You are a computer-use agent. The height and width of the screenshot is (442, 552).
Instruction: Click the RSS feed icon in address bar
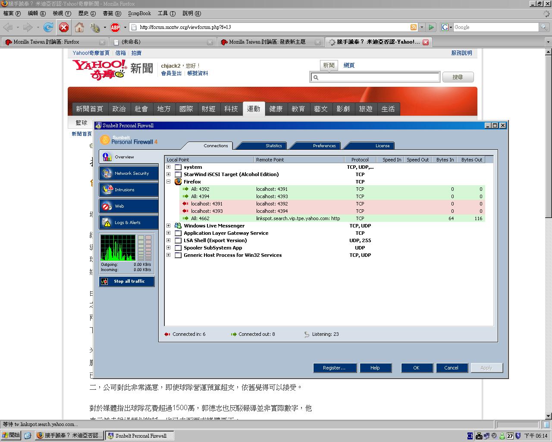(x=414, y=27)
